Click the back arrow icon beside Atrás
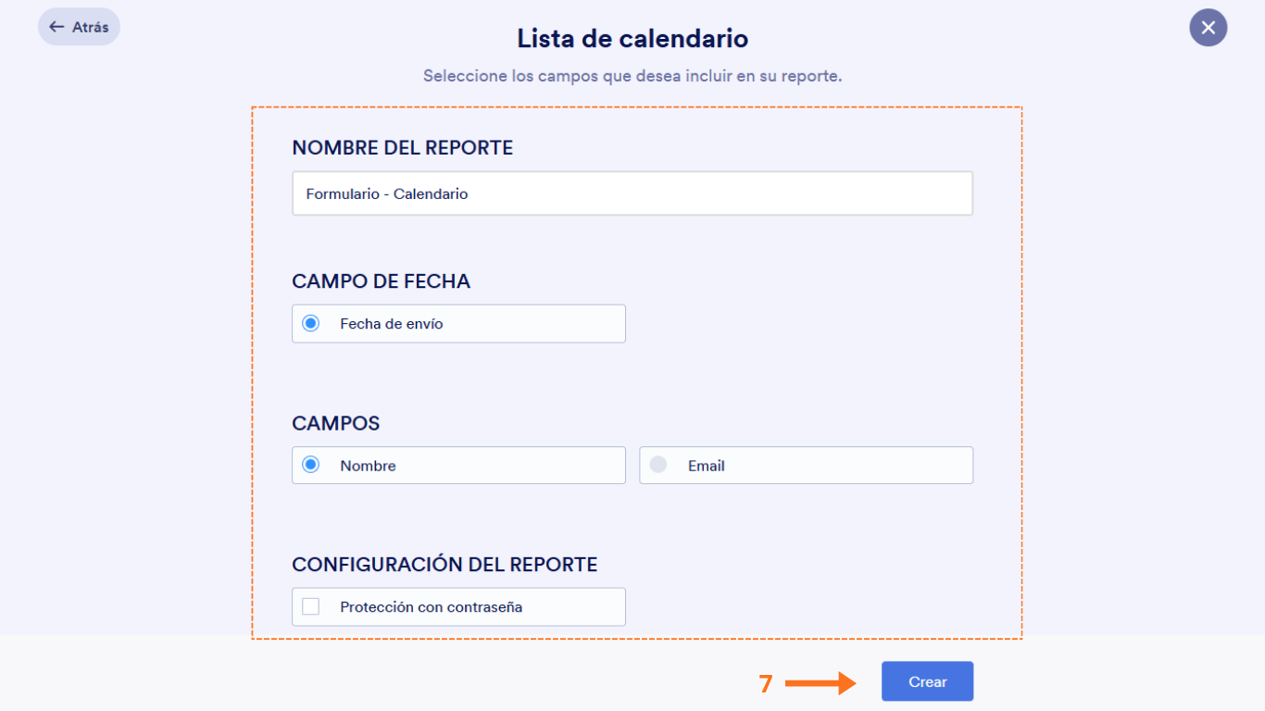This screenshot has height=711, width=1265. coord(56,27)
